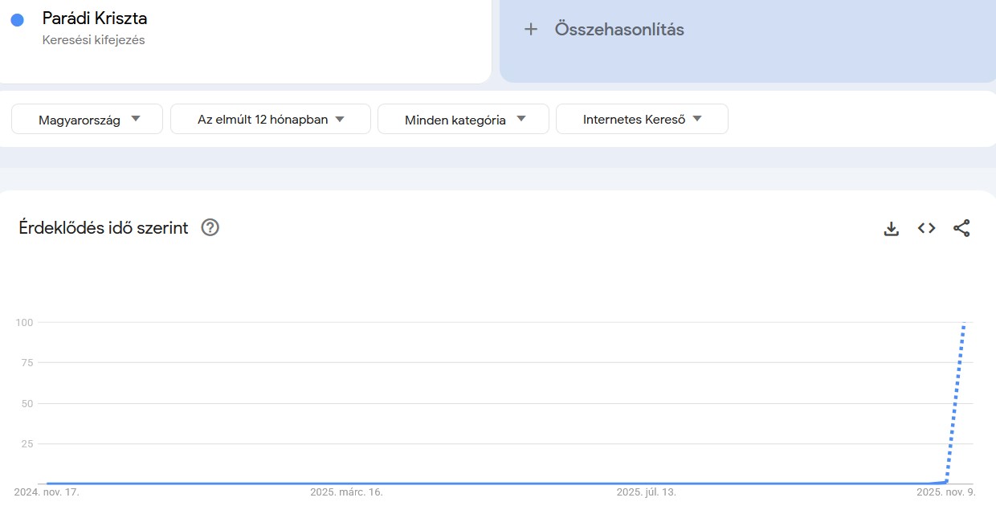
Task: Click the 2025. júl. 13. axis label
Action: point(646,492)
